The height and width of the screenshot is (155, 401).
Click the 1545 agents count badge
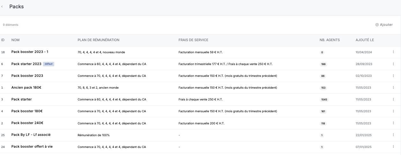[323, 100]
